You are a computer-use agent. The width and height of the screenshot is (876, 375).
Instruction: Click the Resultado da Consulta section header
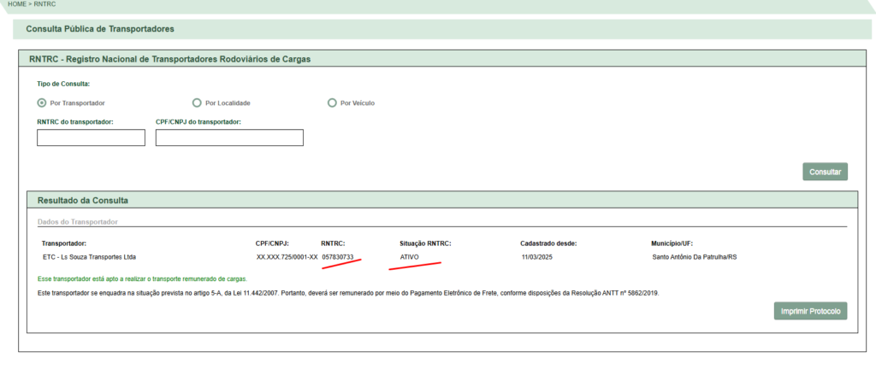(82, 200)
